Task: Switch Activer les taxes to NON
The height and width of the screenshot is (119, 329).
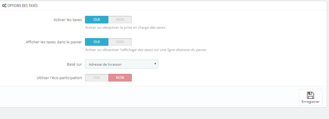Action: (x=120, y=20)
